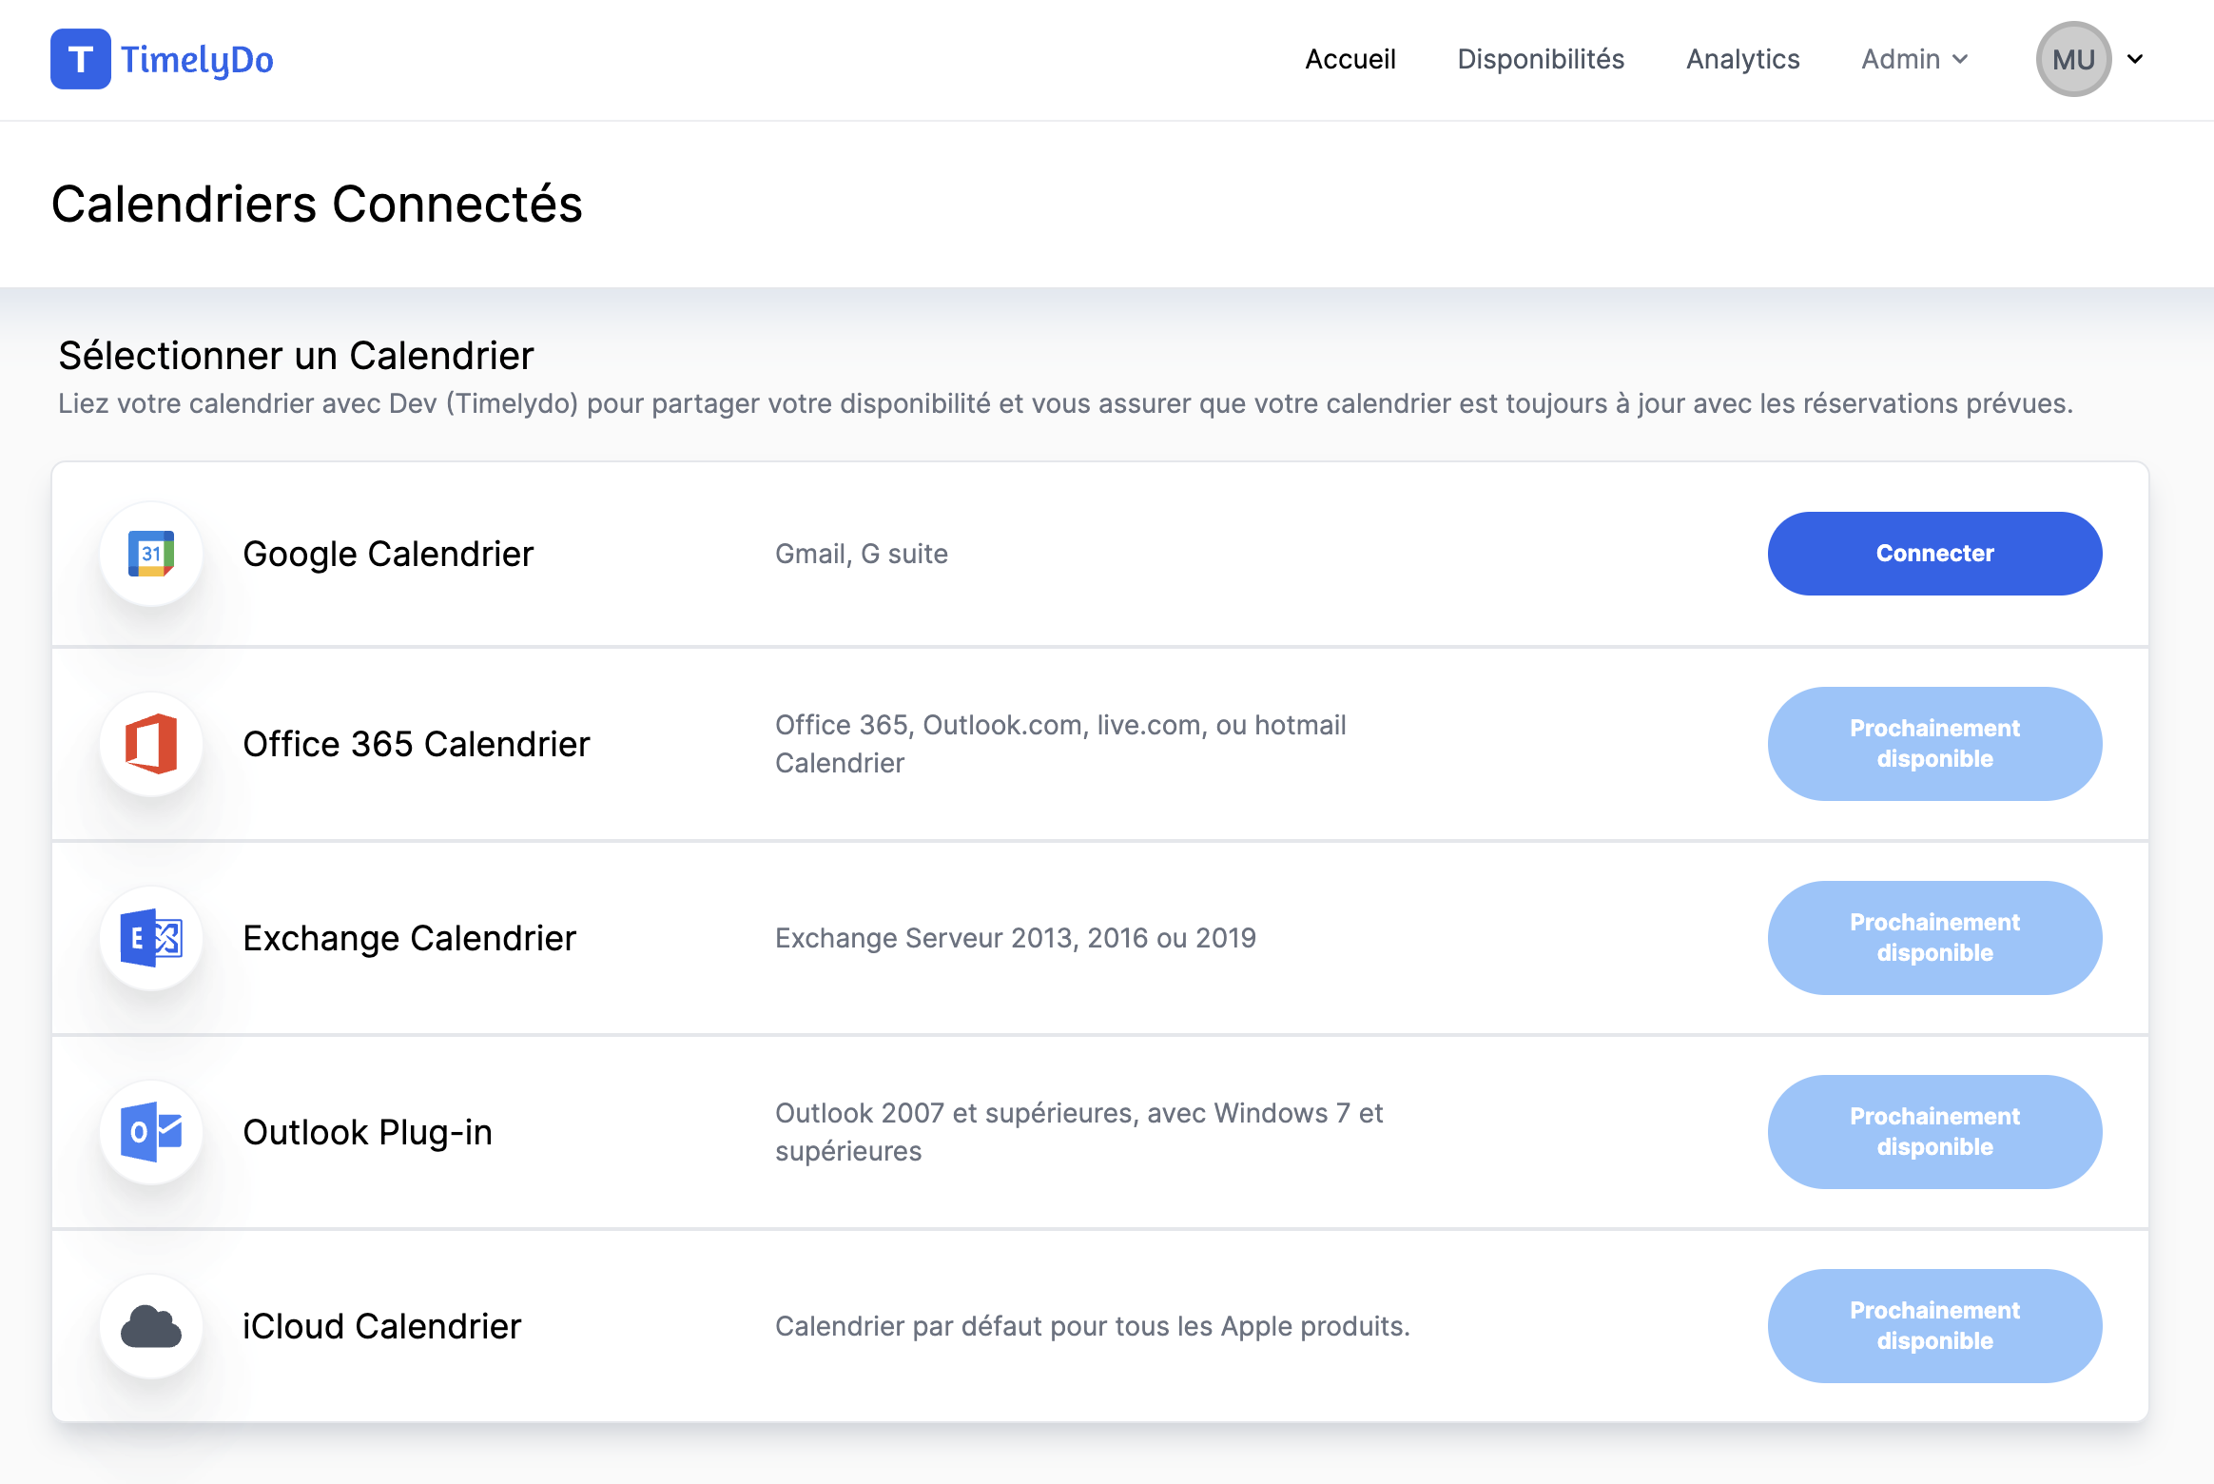
Task: Click Prochainement disponible for Outlook Plug-in
Action: pyautogui.click(x=1934, y=1132)
